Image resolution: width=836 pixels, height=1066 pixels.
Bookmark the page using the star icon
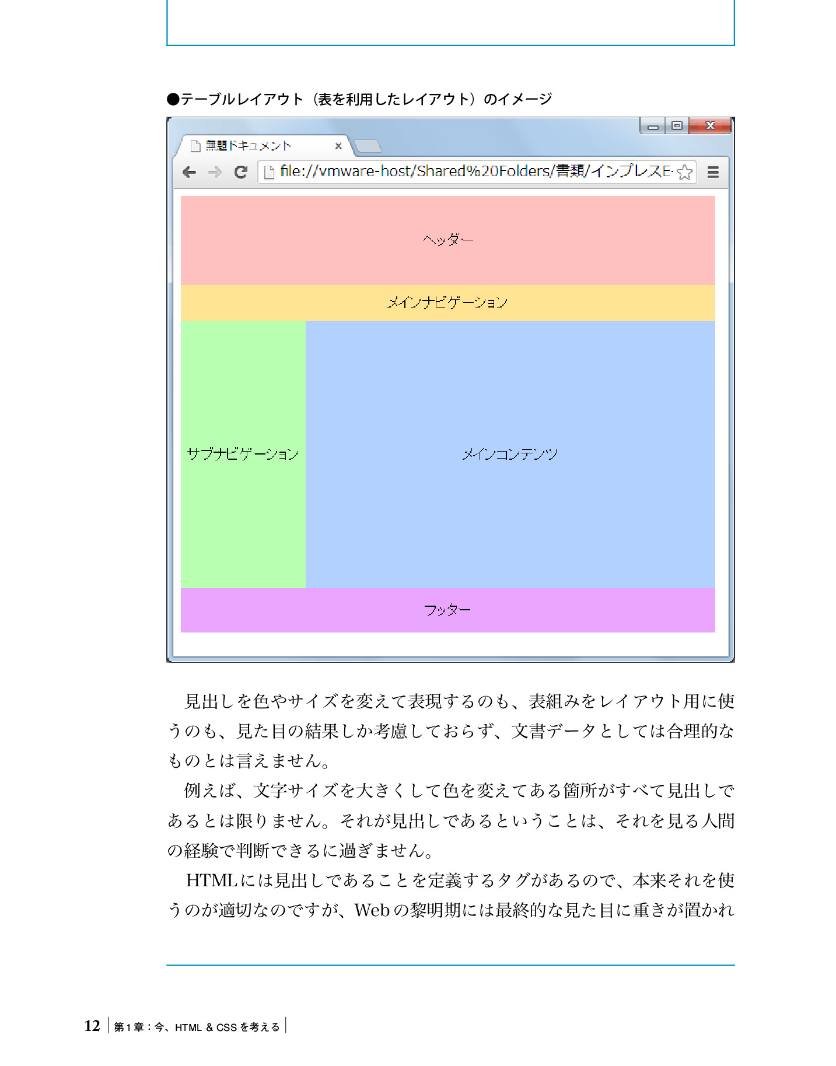pos(685,172)
